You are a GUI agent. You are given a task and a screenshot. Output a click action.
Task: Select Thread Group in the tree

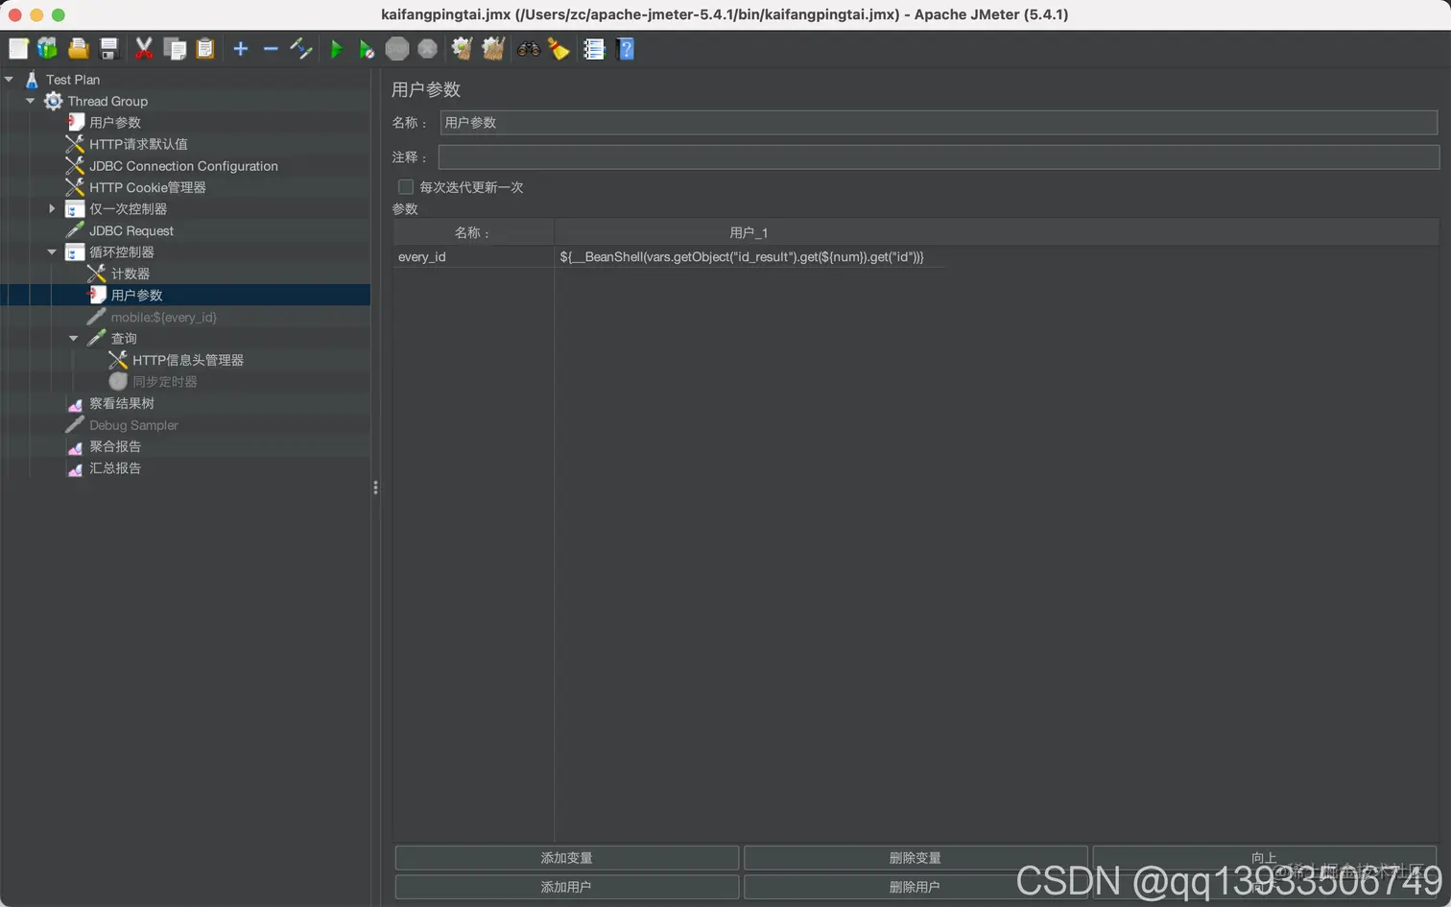107,101
